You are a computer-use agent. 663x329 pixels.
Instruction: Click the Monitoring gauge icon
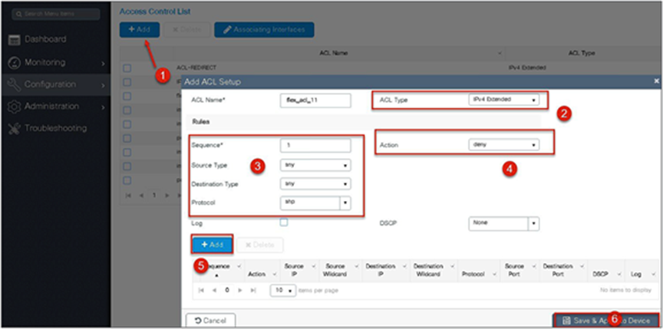14,63
